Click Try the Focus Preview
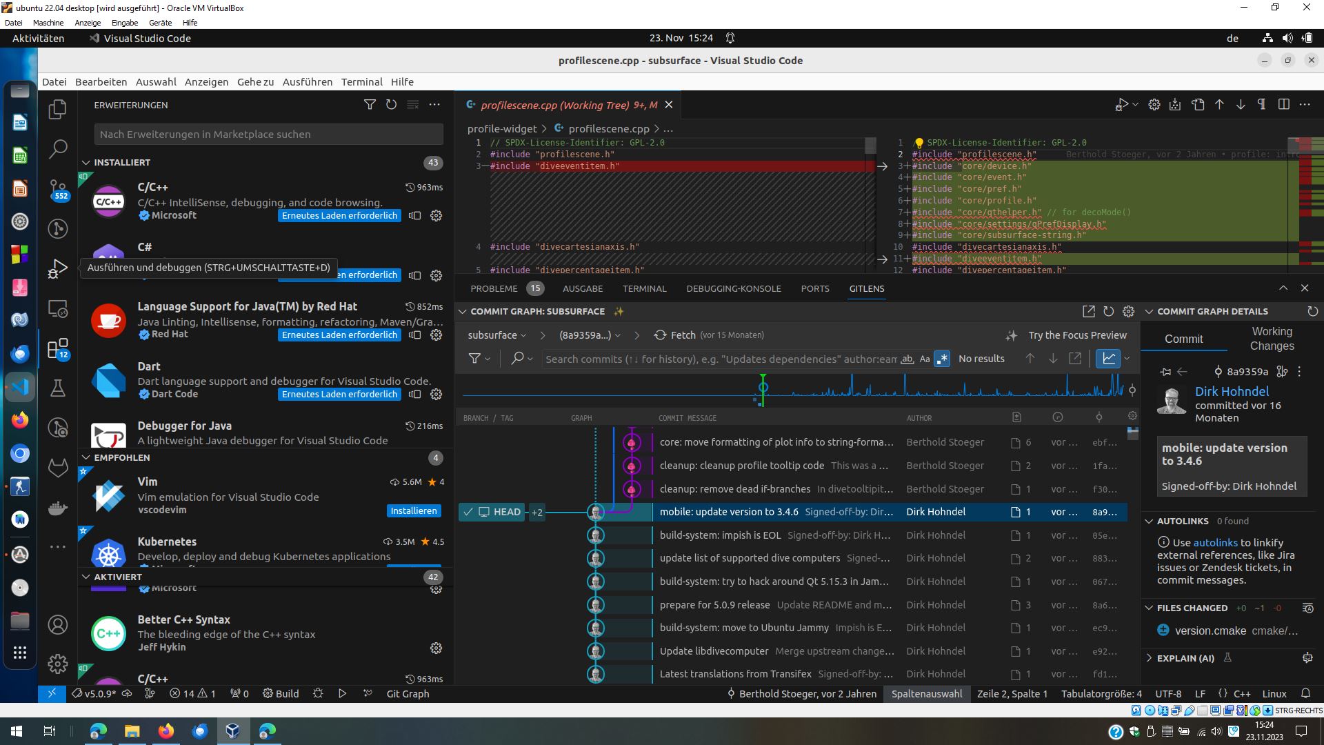This screenshot has width=1324, height=745. pyautogui.click(x=1077, y=335)
